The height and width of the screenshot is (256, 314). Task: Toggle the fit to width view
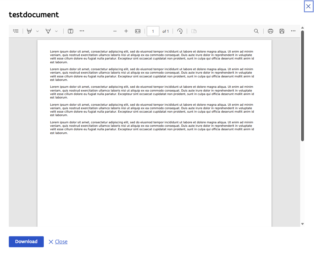(138, 31)
